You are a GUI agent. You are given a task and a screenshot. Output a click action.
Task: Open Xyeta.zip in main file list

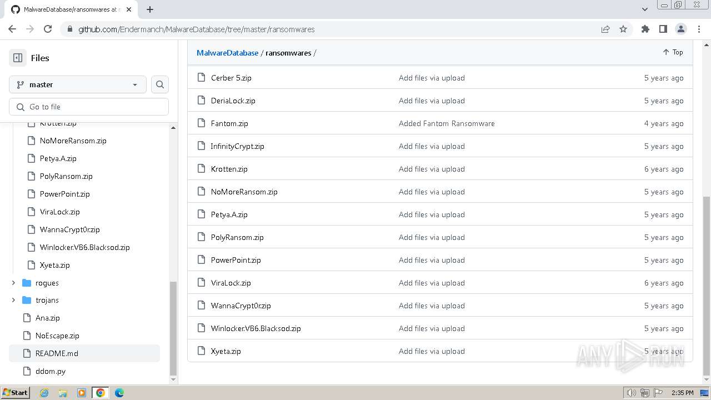[x=226, y=351]
